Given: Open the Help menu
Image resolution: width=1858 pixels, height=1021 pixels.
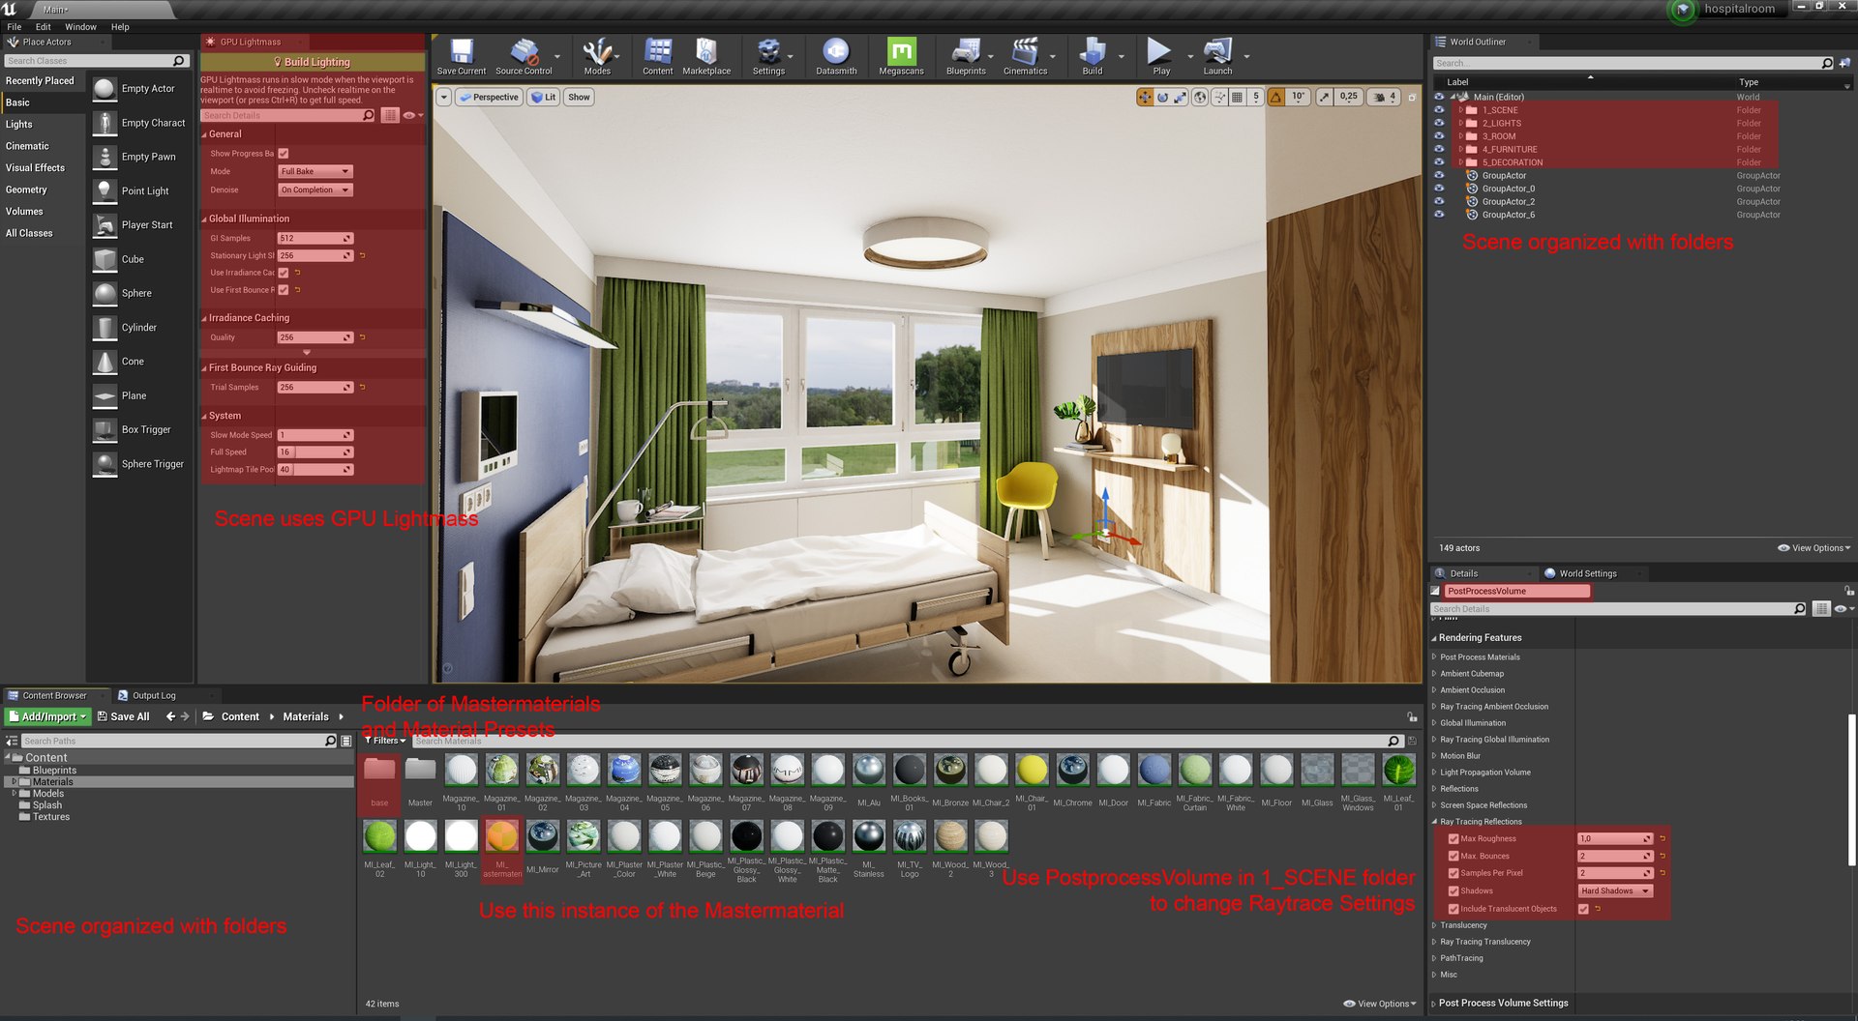Looking at the screenshot, I should (120, 27).
